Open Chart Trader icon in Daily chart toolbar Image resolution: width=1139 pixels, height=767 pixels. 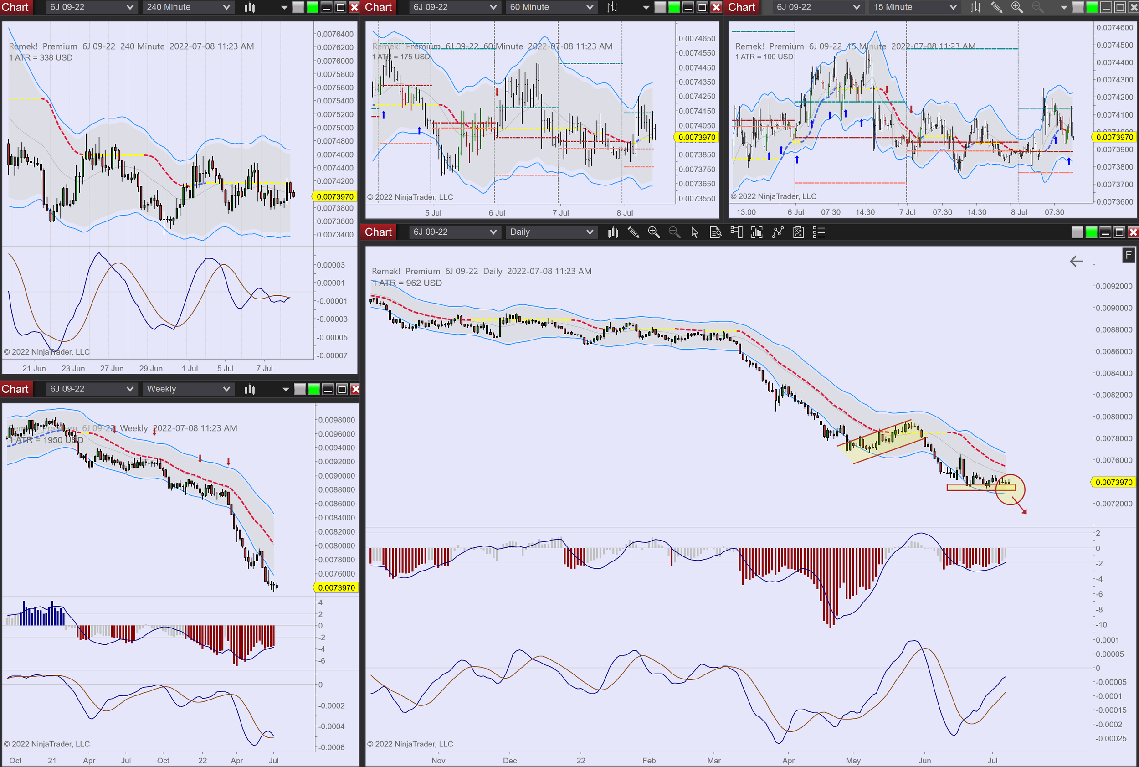[x=736, y=232]
